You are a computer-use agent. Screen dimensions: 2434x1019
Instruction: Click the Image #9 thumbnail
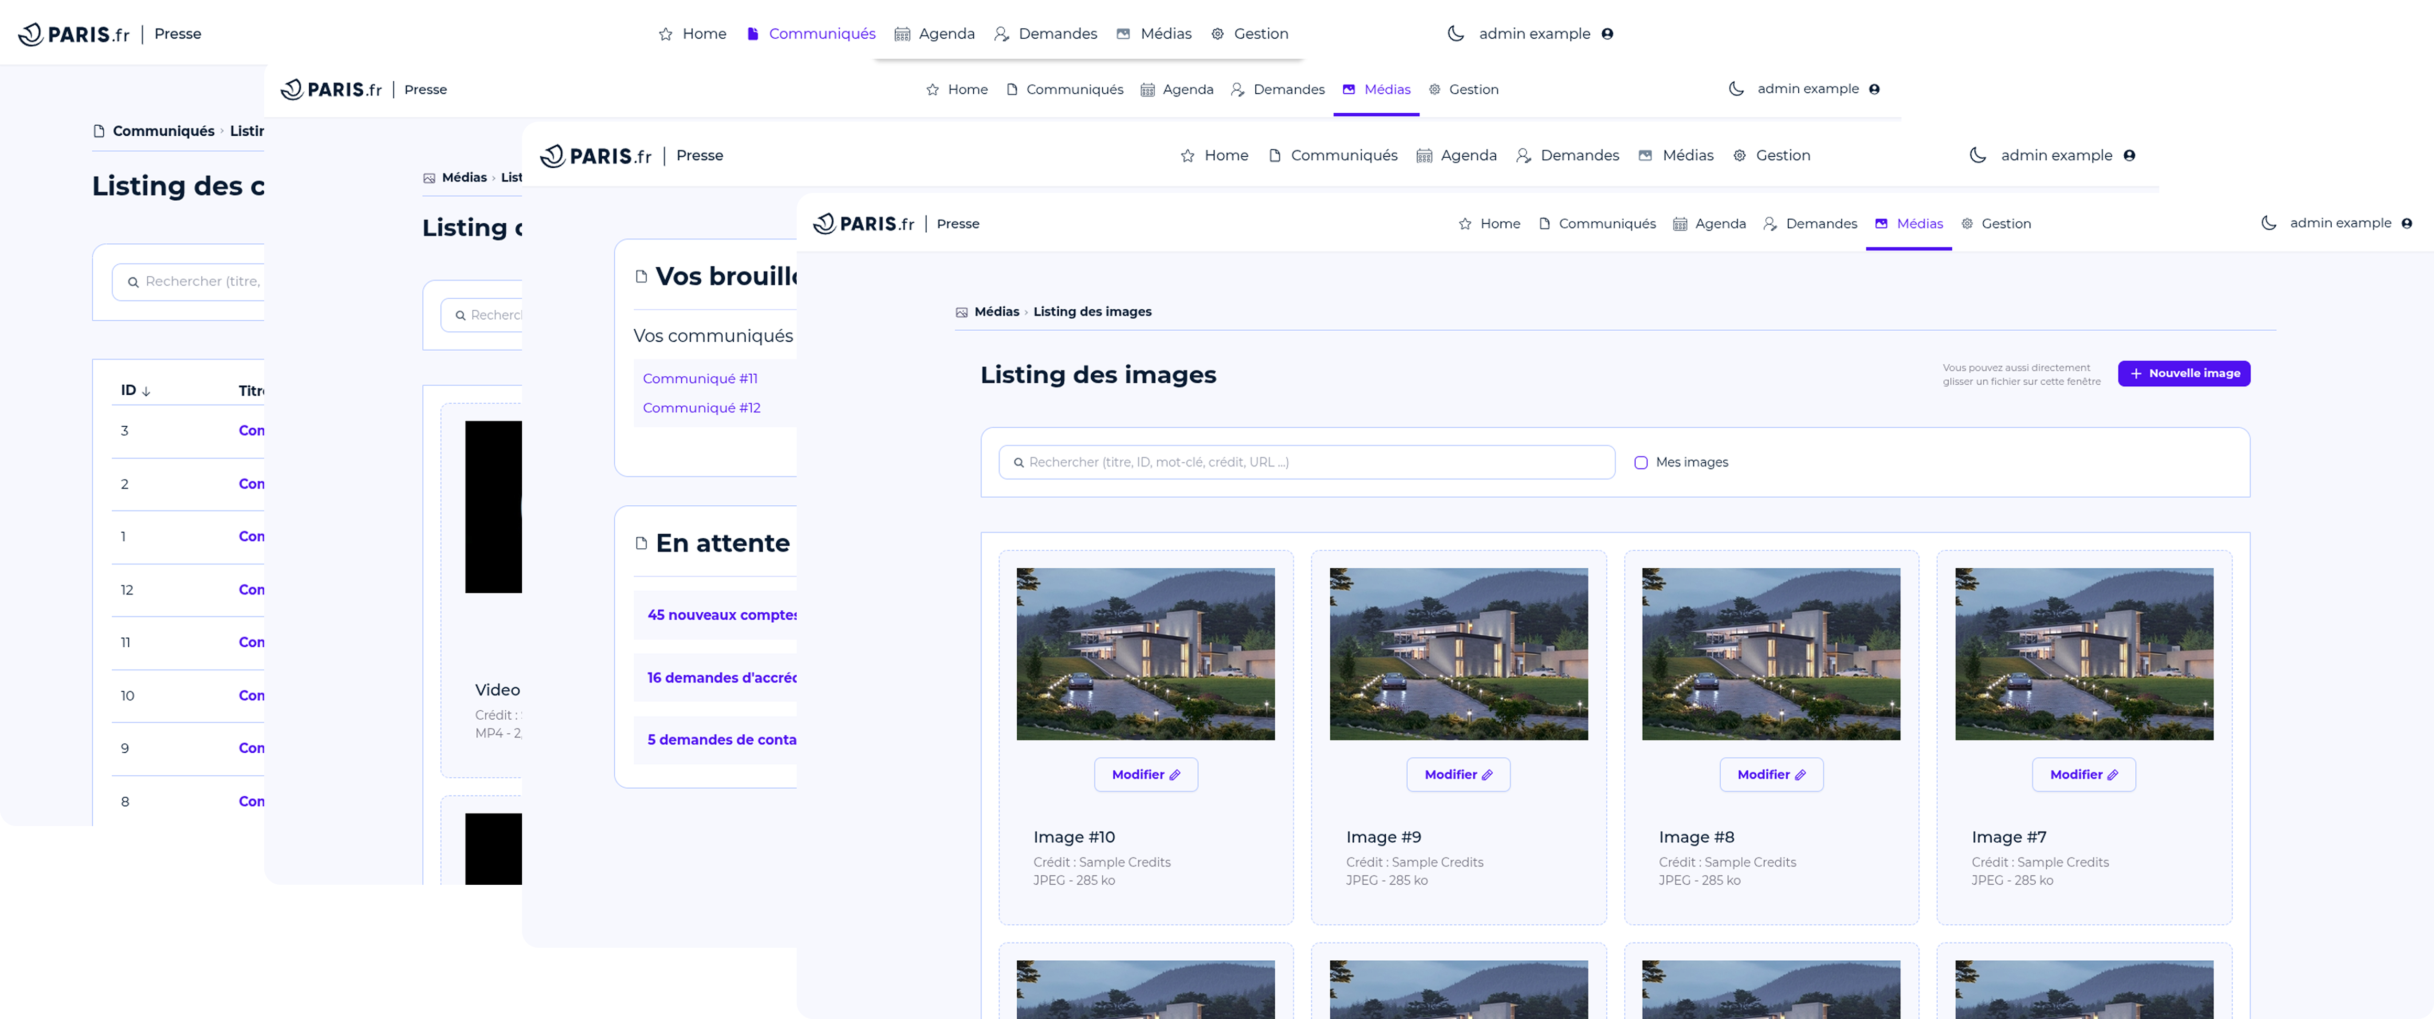pos(1457,653)
